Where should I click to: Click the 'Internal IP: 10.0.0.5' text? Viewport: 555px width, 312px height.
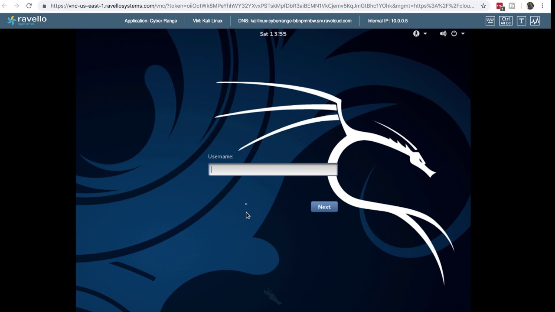[388, 21]
